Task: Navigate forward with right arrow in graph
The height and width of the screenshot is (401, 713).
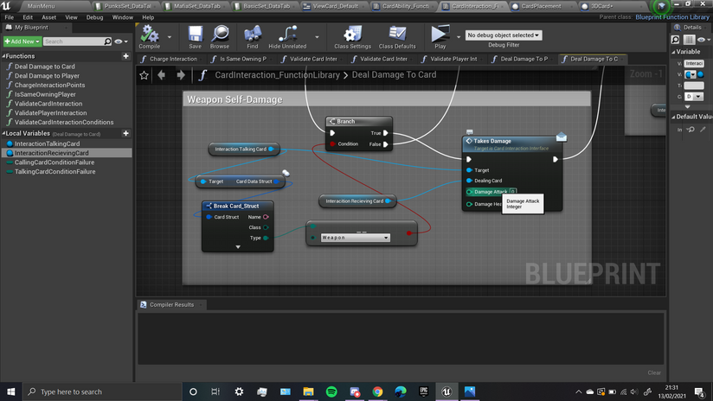Action: click(x=181, y=75)
